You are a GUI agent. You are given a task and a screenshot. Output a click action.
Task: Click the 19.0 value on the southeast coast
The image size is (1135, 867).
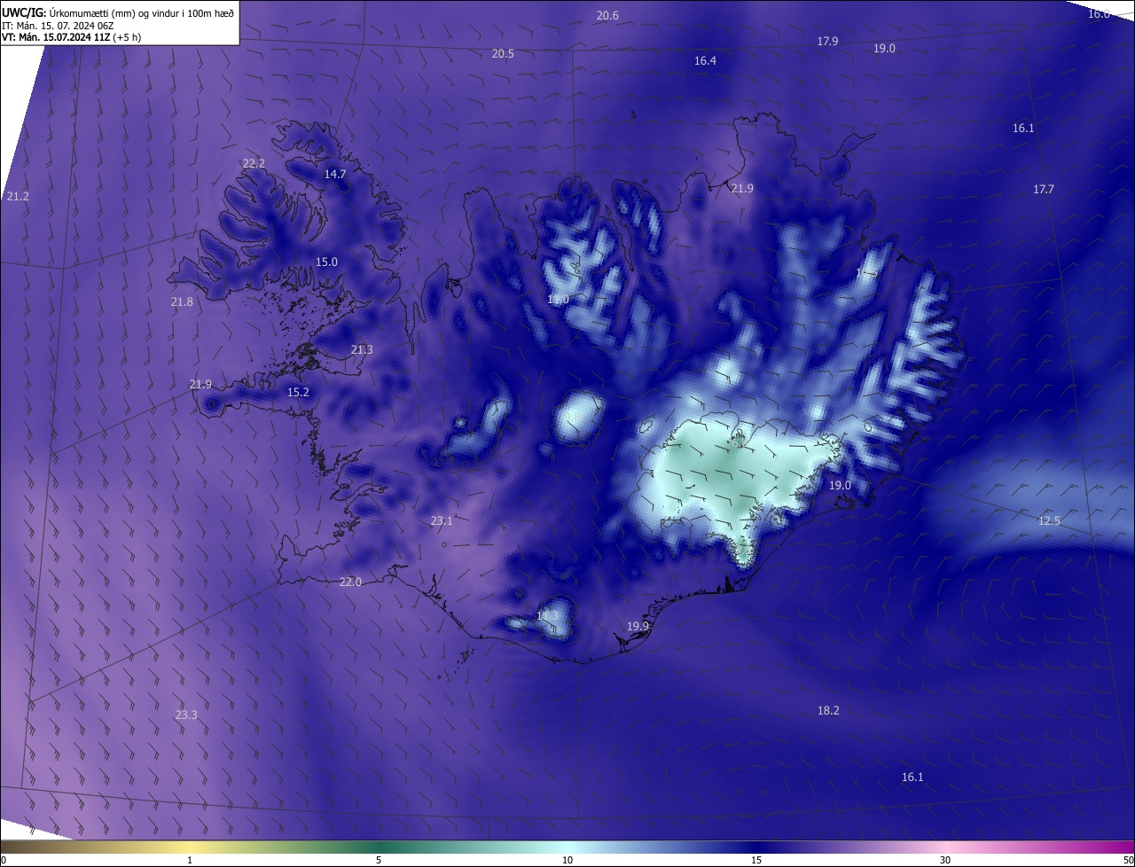click(x=840, y=486)
